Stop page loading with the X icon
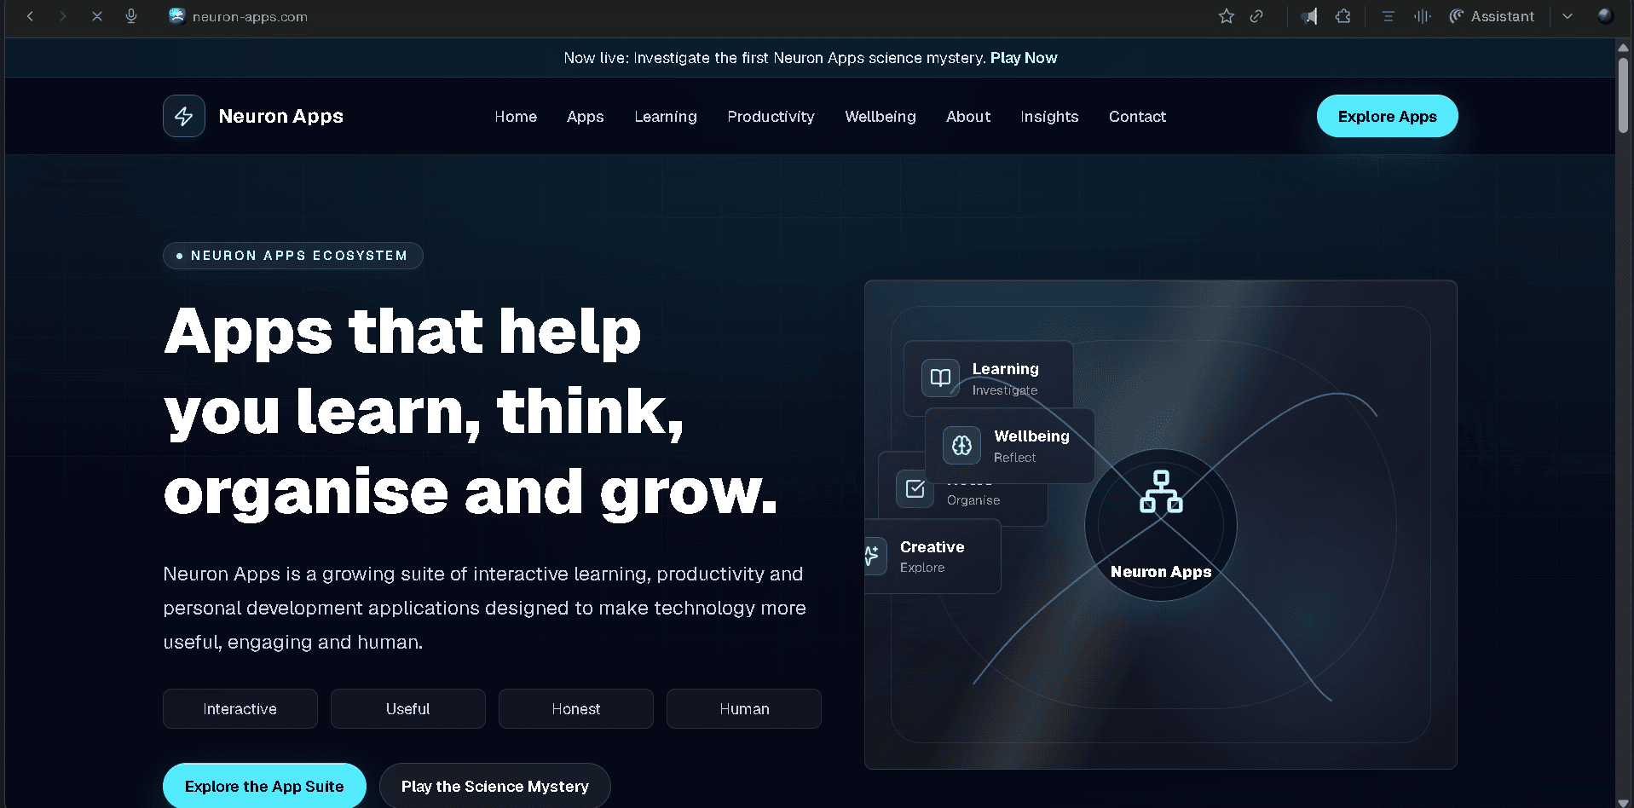Viewport: 1634px width, 808px height. click(97, 16)
